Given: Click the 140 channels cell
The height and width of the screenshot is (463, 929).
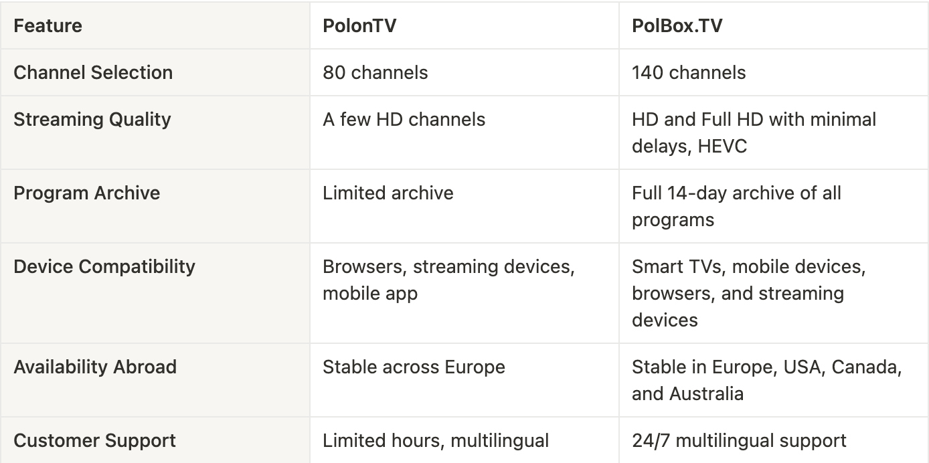Looking at the screenshot, I should click(x=774, y=72).
